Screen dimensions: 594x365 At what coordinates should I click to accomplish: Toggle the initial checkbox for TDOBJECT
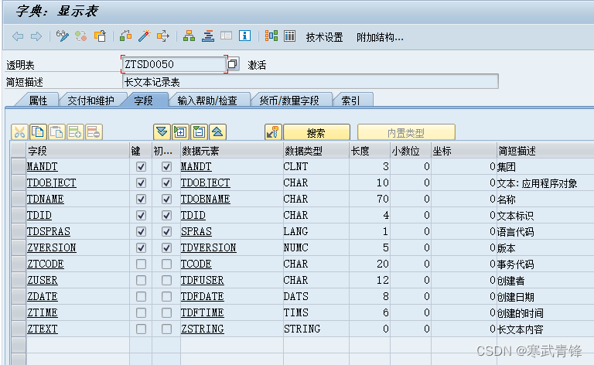point(166,182)
